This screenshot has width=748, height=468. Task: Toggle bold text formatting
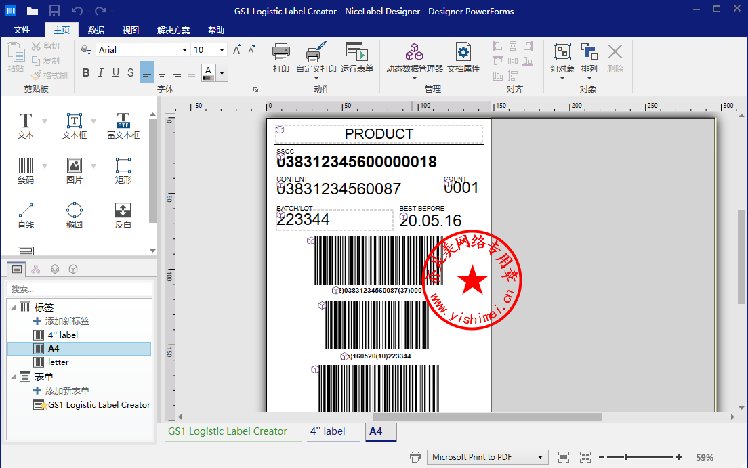coord(86,73)
